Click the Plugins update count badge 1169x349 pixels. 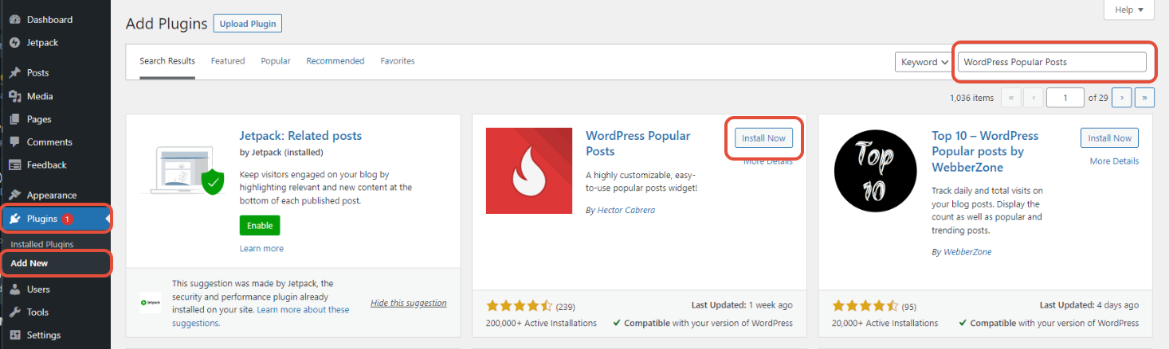coord(68,219)
